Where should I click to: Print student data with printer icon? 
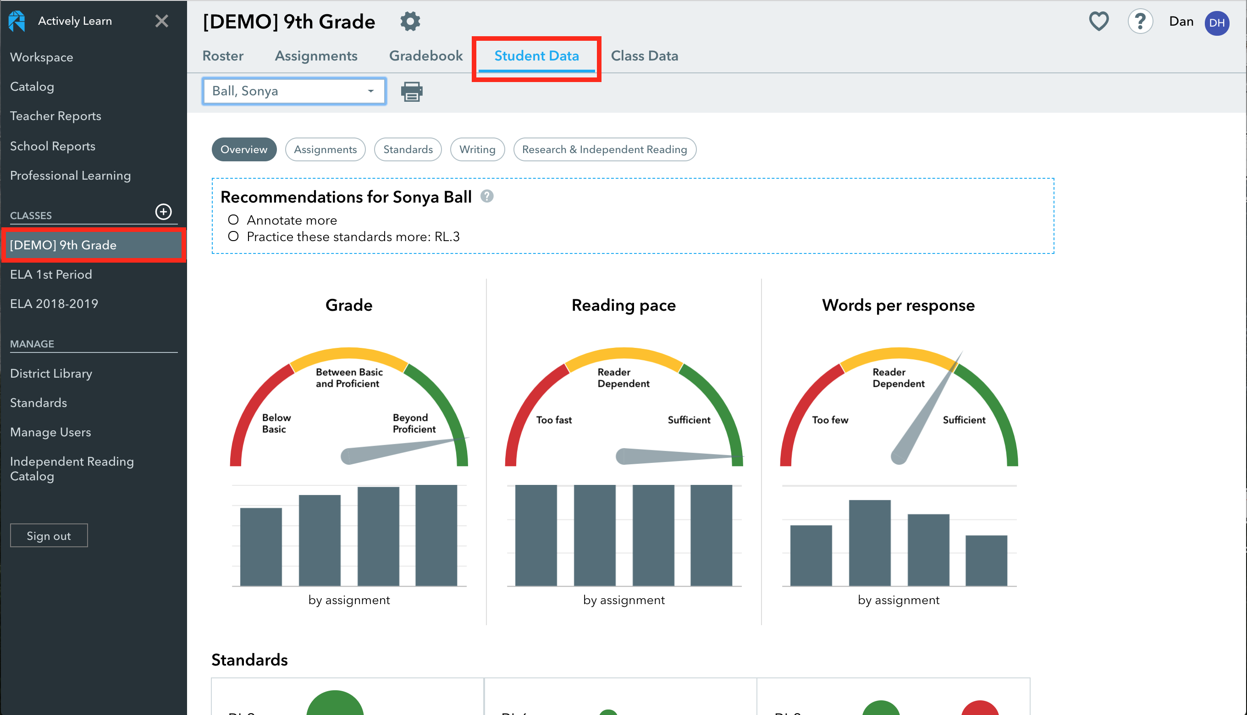[x=412, y=91]
